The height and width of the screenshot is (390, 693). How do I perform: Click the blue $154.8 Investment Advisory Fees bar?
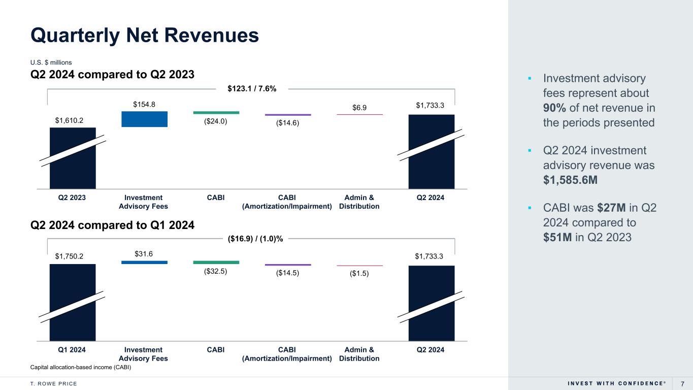(x=144, y=119)
